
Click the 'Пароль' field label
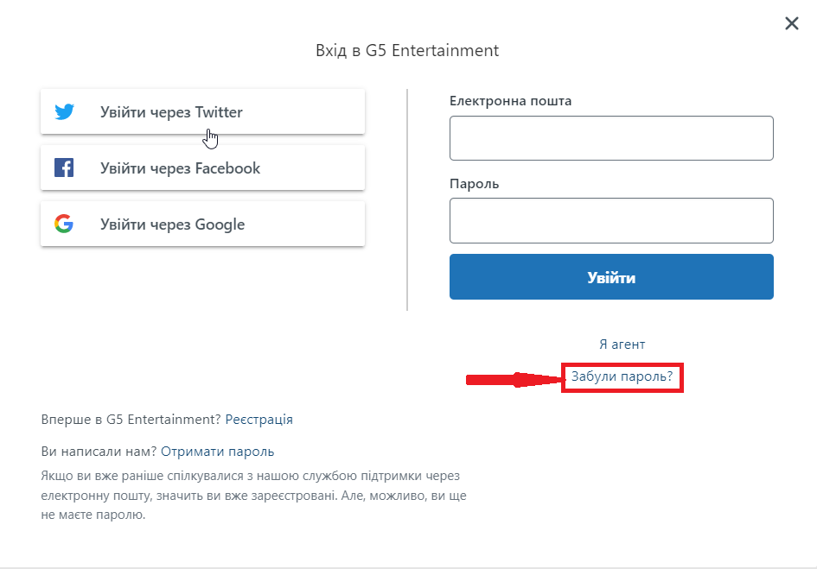474,184
